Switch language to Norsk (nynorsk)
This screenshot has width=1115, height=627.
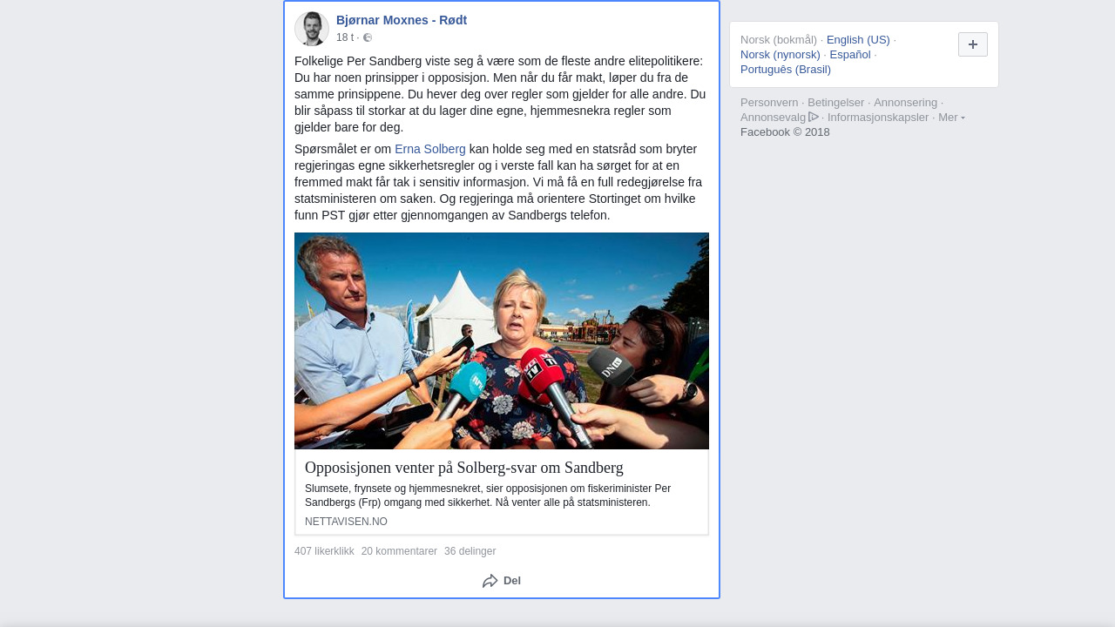pyautogui.click(x=780, y=54)
